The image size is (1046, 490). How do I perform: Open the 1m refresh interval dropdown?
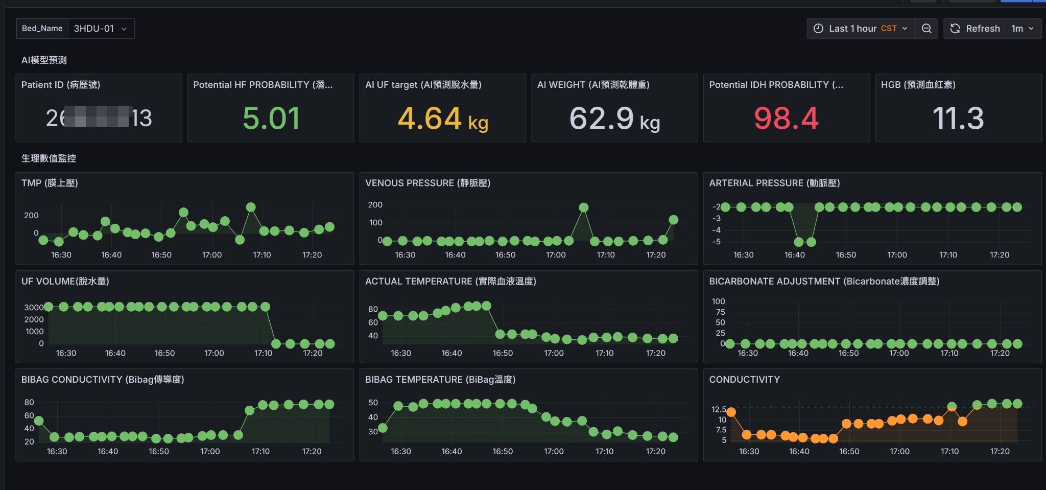click(1023, 29)
